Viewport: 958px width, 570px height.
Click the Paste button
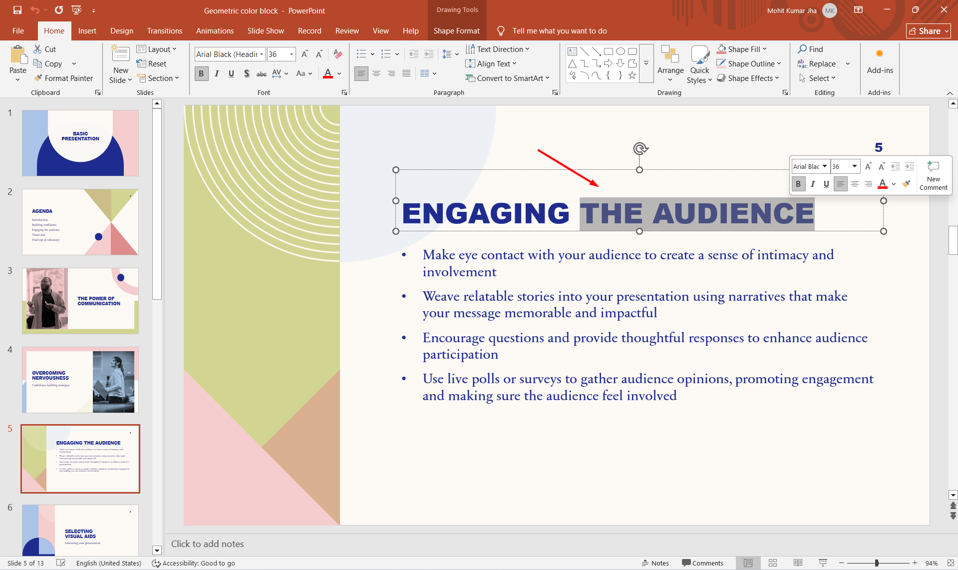[x=18, y=63]
